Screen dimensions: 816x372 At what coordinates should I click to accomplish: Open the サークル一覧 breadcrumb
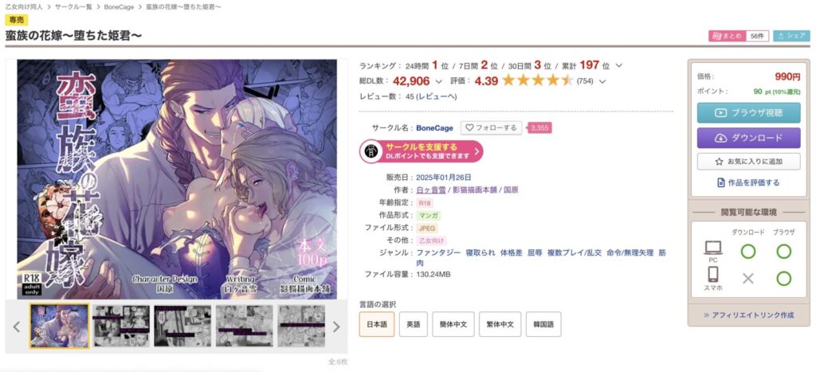point(72,6)
